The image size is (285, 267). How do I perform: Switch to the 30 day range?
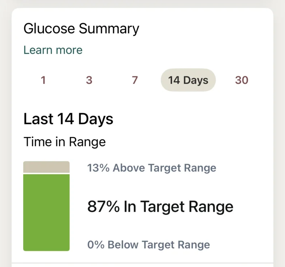(242, 80)
